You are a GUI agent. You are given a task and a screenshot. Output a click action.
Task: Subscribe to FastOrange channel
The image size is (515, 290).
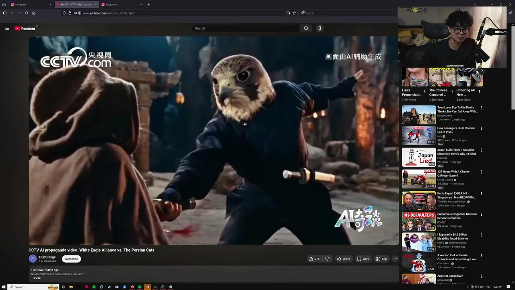click(x=71, y=259)
